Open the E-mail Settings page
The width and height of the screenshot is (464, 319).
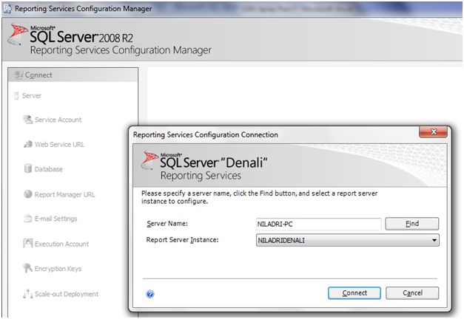click(x=56, y=219)
